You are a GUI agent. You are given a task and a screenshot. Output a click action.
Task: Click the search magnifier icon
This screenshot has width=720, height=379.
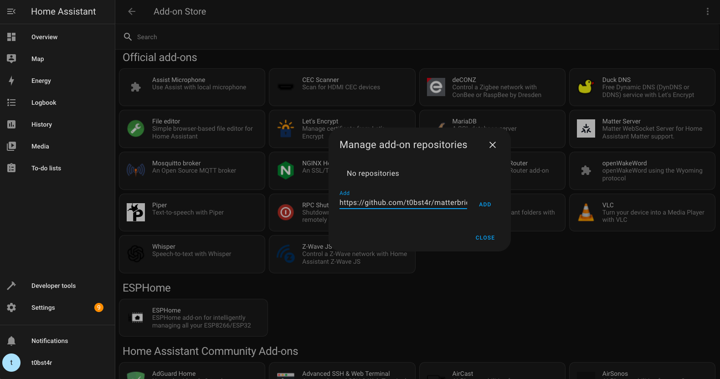[x=128, y=36]
